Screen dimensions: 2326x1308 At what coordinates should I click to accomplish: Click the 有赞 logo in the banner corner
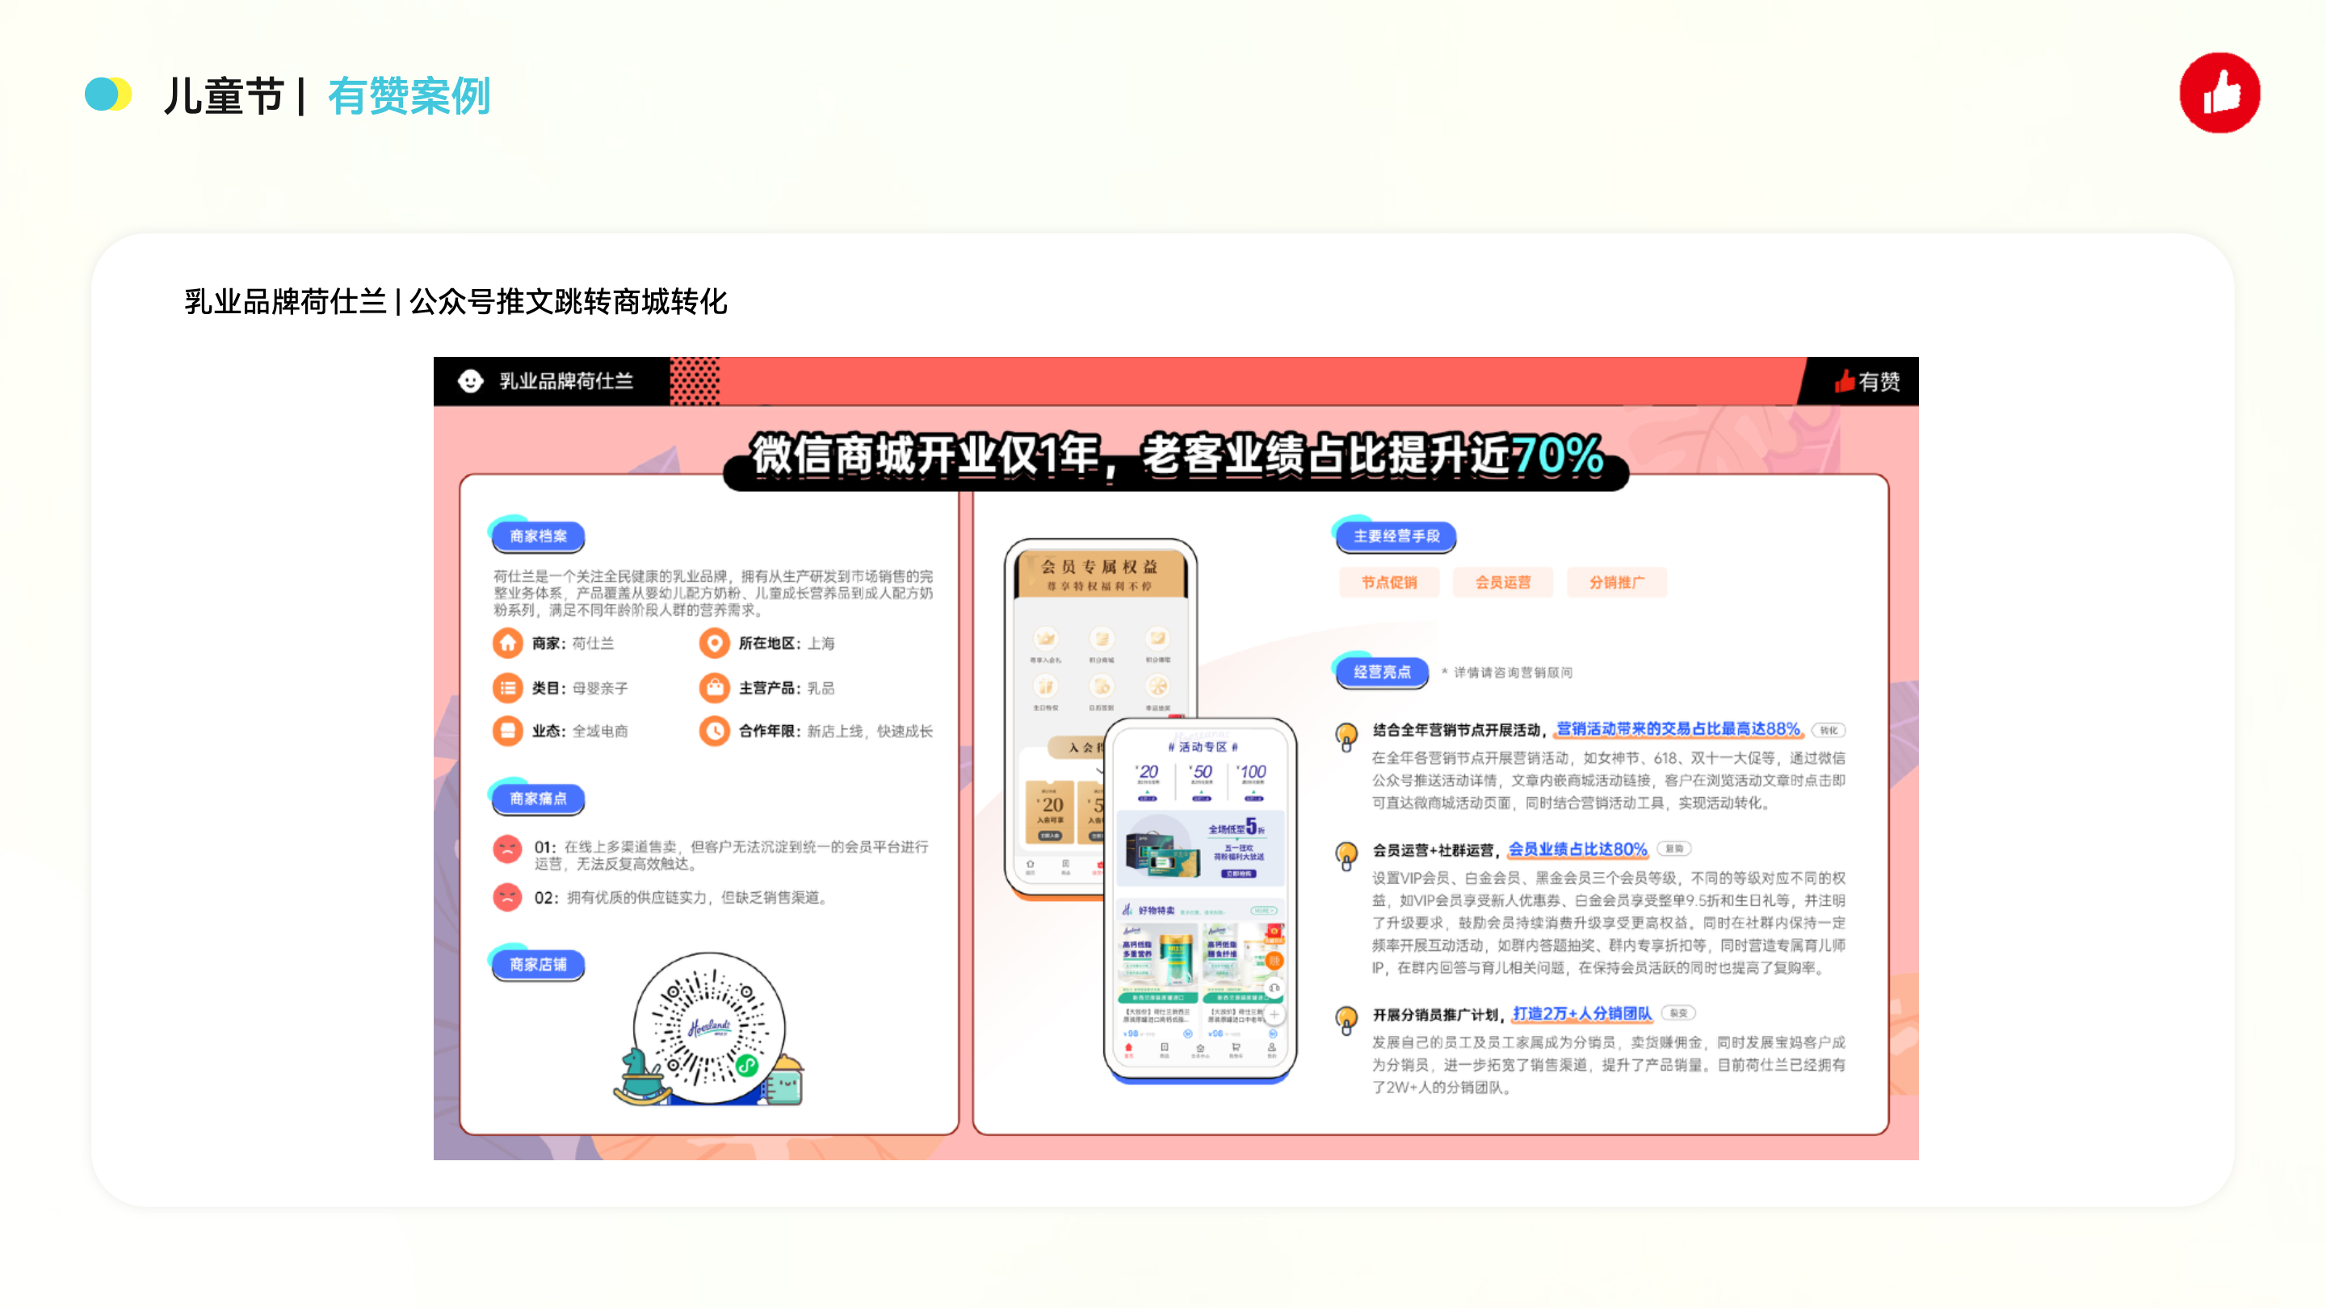(1866, 381)
